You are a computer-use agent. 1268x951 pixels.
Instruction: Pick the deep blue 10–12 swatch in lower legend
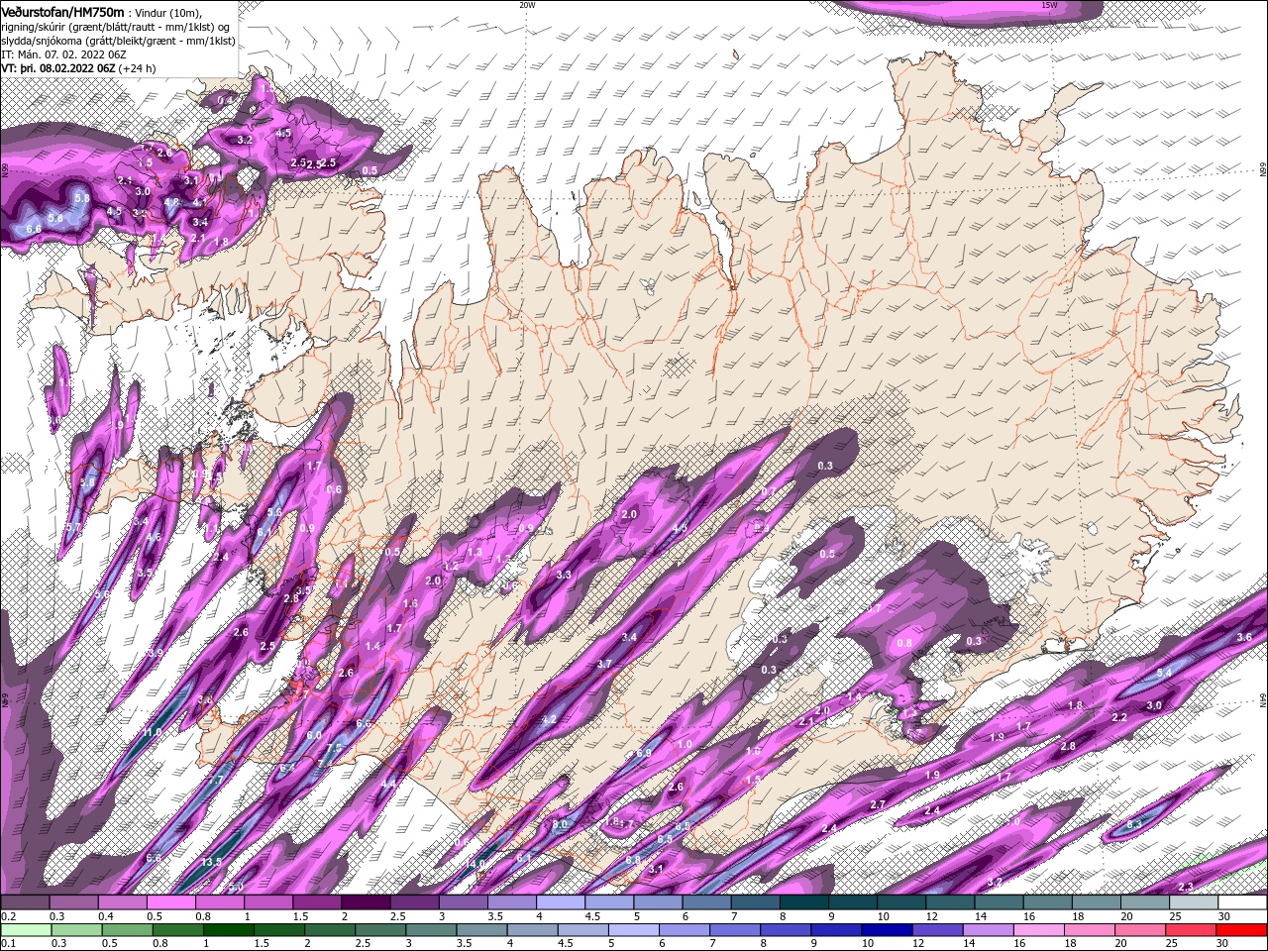[x=887, y=930]
